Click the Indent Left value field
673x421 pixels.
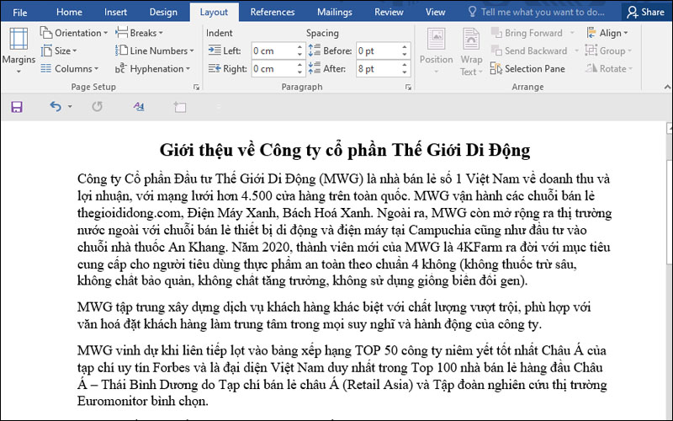pos(273,51)
